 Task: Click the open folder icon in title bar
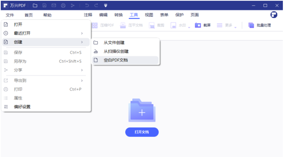point(35,5)
